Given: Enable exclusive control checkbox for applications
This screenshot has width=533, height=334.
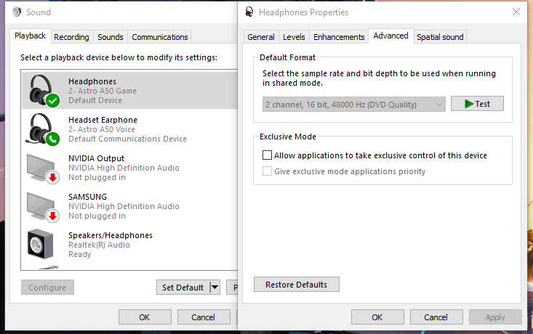Looking at the screenshot, I should coord(267,155).
